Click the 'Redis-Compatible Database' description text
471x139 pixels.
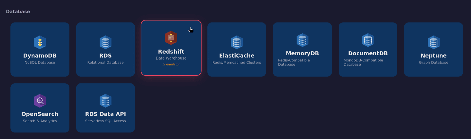(x=294, y=62)
